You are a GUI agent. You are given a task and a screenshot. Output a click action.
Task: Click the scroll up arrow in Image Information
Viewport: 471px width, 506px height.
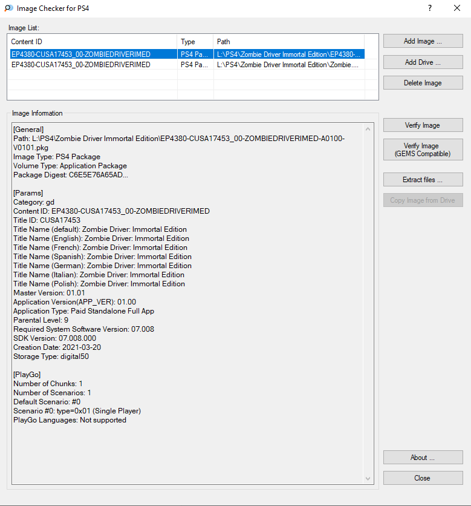(x=368, y=129)
